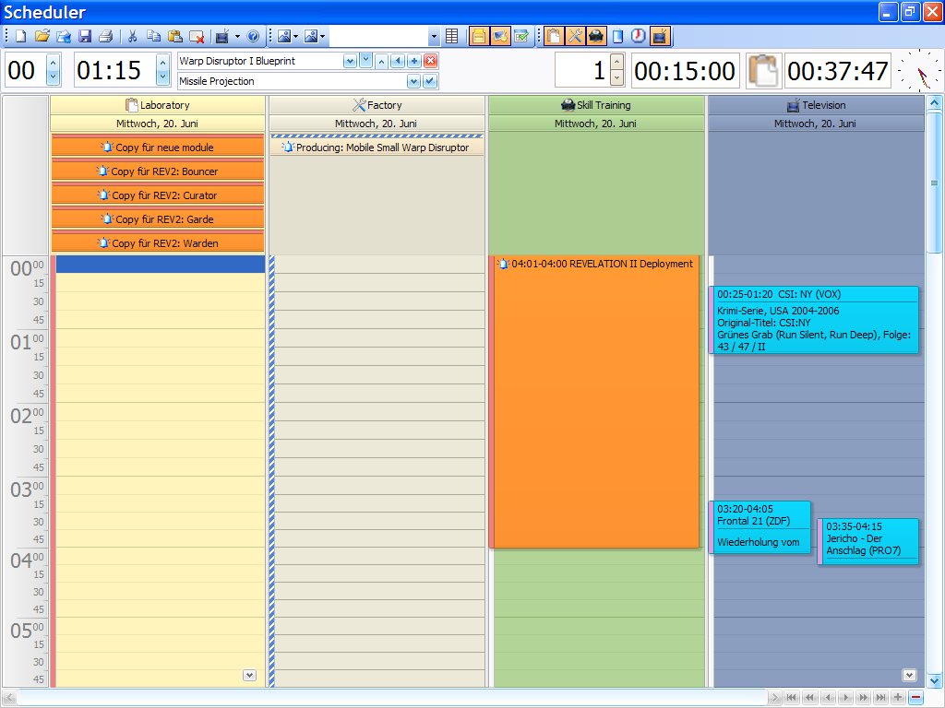The height and width of the screenshot is (708, 945).
Task: Select Copy für REV2: Warden entry
Action: pyautogui.click(x=158, y=243)
